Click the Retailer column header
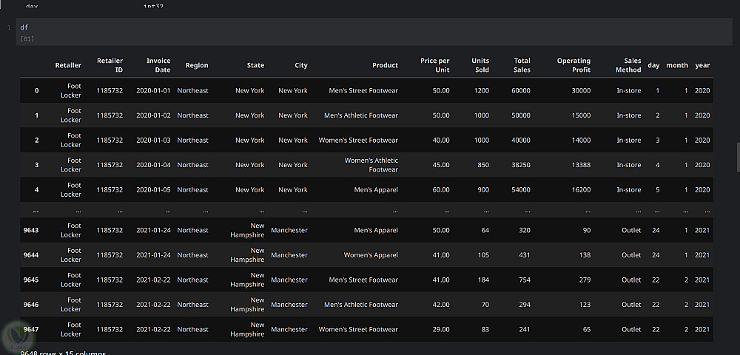The height and width of the screenshot is (355, 740). [68, 65]
